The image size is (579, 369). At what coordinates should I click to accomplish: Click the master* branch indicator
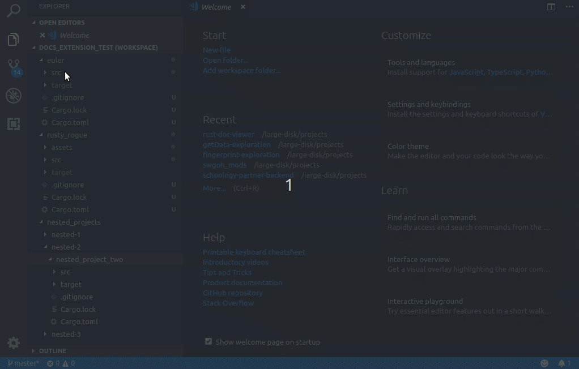(x=23, y=363)
